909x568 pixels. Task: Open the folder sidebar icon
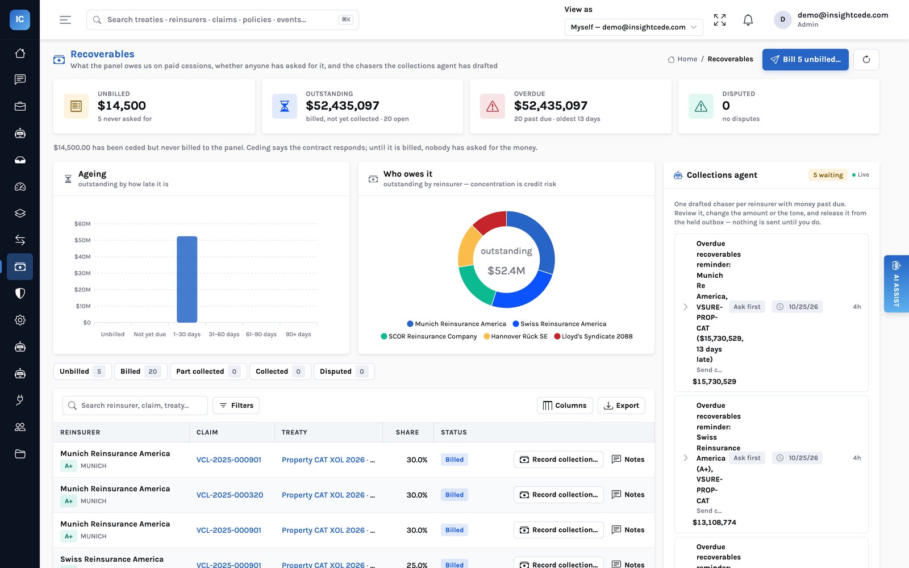(x=20, y=454)
